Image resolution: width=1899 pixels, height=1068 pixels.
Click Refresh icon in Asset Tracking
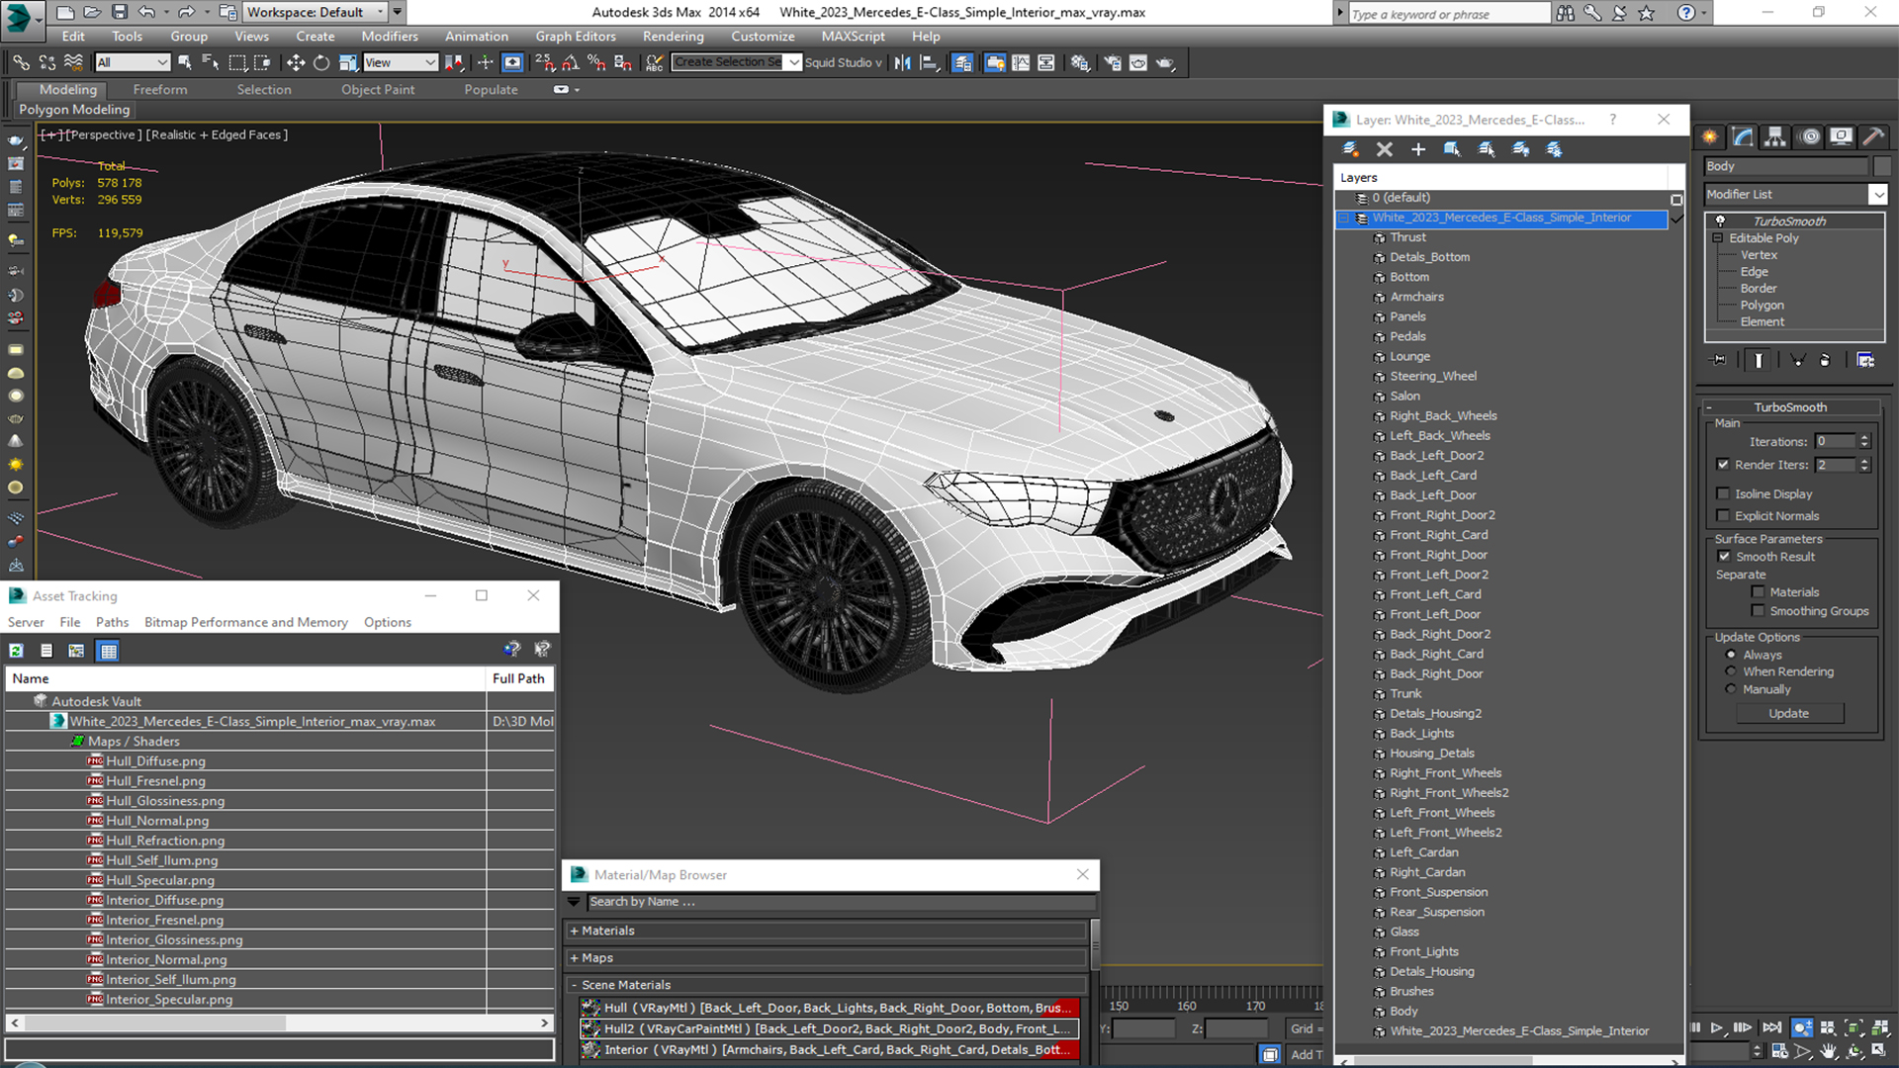click(x=17, y=651)
